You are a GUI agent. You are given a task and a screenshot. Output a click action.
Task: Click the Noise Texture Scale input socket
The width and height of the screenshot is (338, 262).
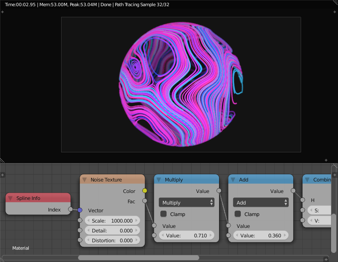coord(80,220)
